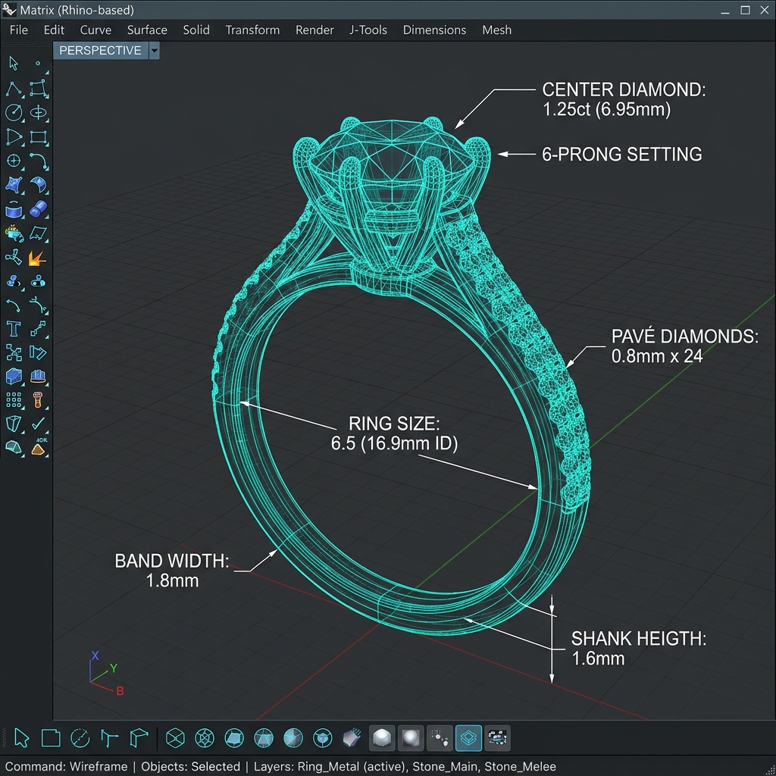Screen dimensions: 776x776
Task: Click the '6-PRONG SETTING' annotation text
Action: (x=621, y=155)
